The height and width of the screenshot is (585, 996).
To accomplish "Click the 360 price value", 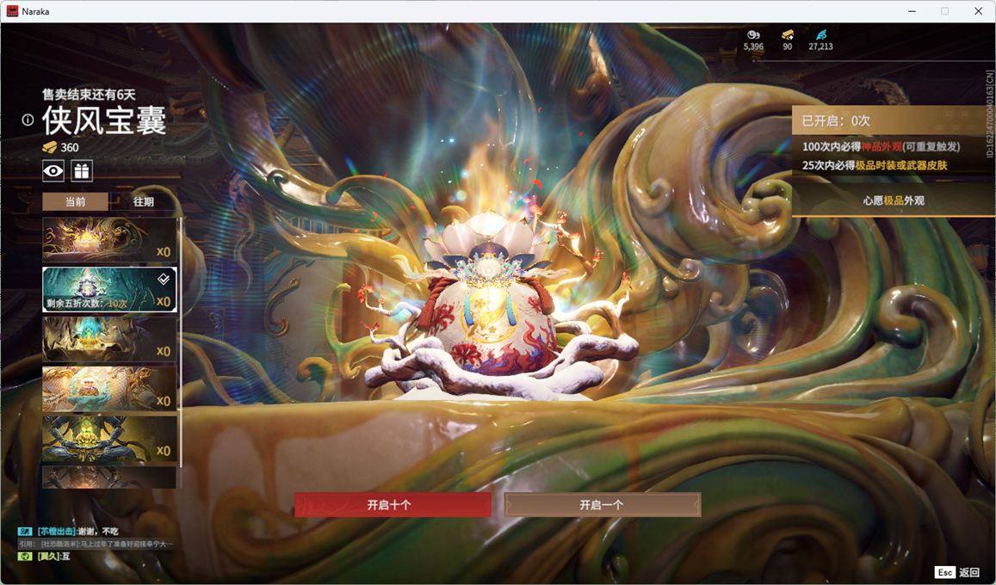I will [x=70, y=147].
